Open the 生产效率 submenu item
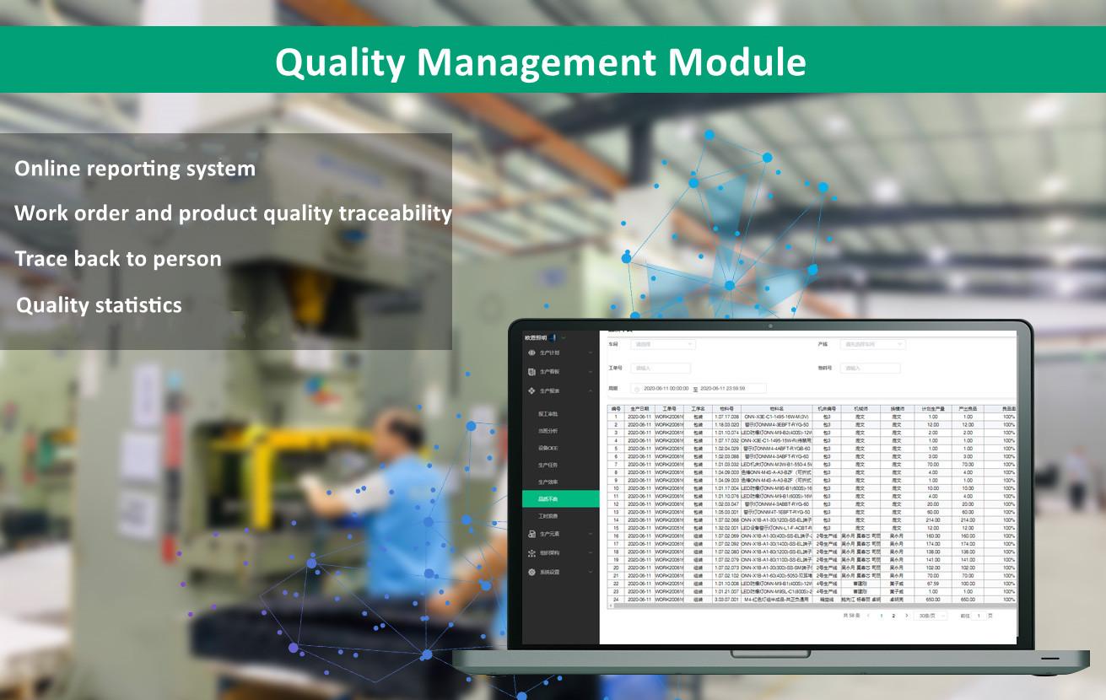 [x=548, y=482]
